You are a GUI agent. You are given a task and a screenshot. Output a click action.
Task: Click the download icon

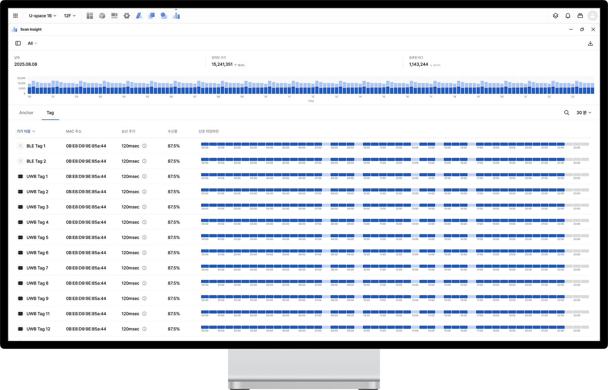pyautogui.click(x=590, y=43)
